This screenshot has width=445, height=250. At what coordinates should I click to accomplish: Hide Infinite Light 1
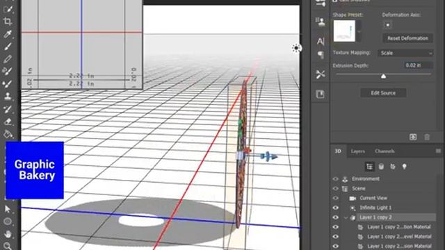pyautogui.click(x=335, y=208)
